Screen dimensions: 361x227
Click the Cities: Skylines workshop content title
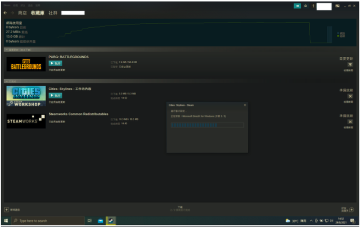pyautogui.click(x=70, y=89)
